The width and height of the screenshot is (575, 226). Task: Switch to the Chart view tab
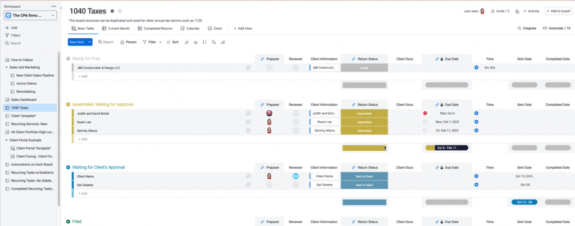point(215,28)
